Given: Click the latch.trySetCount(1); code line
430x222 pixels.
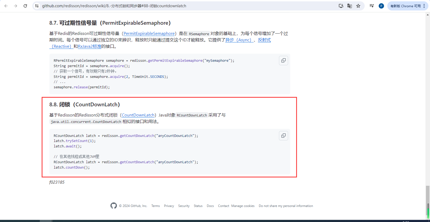Looking at the screenshot, I should pos(75,141).
